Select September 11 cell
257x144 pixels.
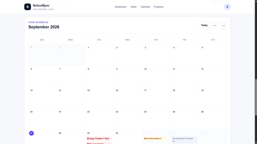point(184,76)
